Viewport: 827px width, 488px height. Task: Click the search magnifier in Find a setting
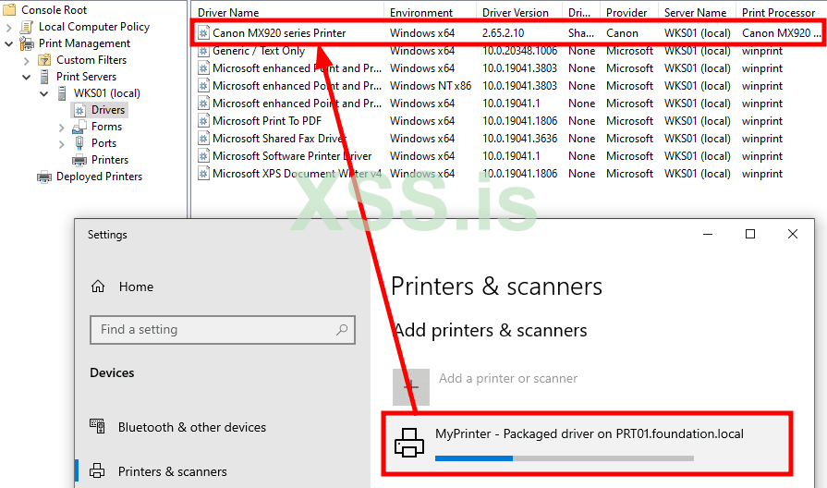342,330
